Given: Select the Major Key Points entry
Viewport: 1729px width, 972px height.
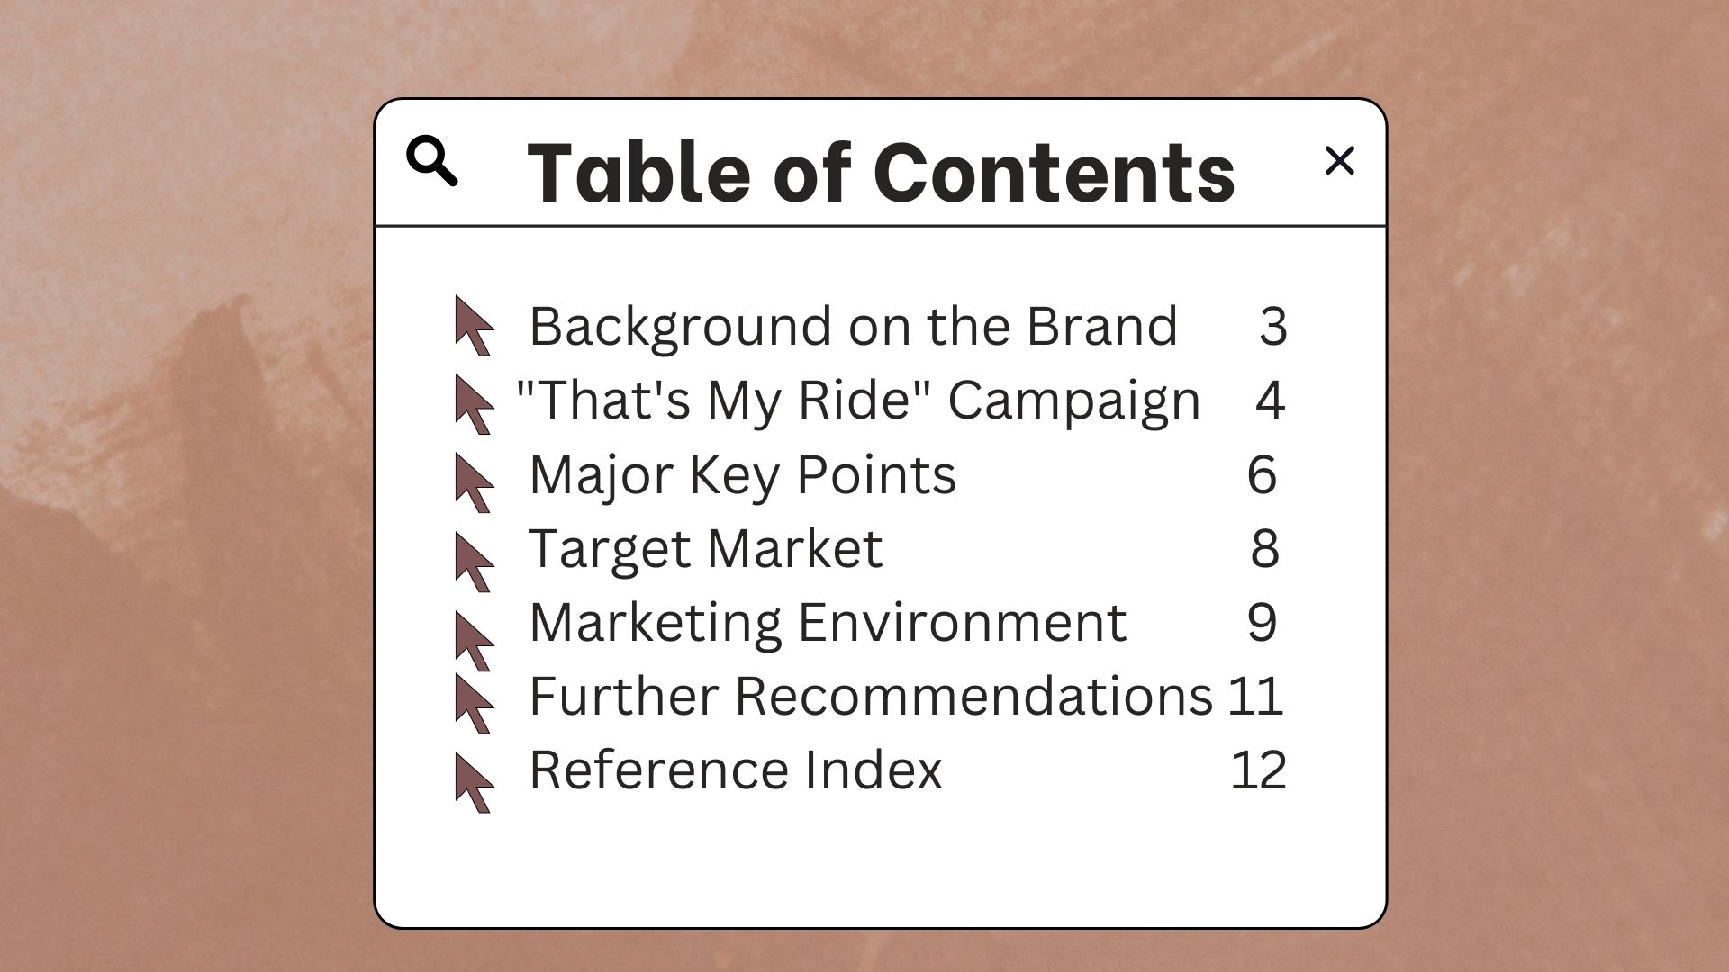Looking at the screenshot, I should tap(742, 474).
